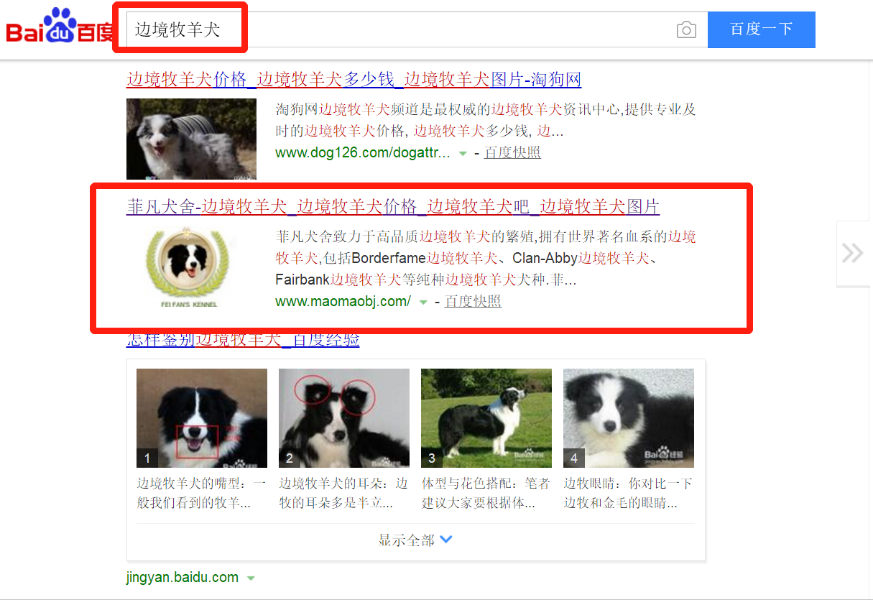Click the Fei Fan's Kennel logo thumbnail

coord(190,267)
